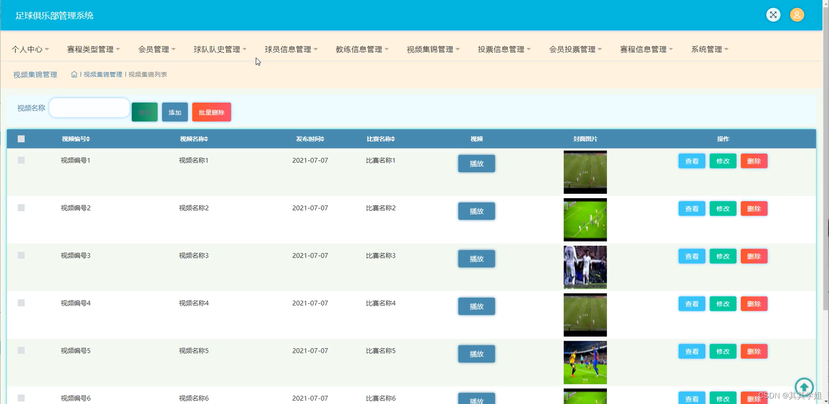Expand the 教练信息管理 dropdown menu
The width and height of the screenshot is (829, 404).
[363, 49]
